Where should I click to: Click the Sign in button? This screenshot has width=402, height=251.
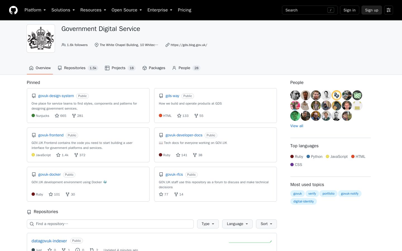(x=350, y=10)
